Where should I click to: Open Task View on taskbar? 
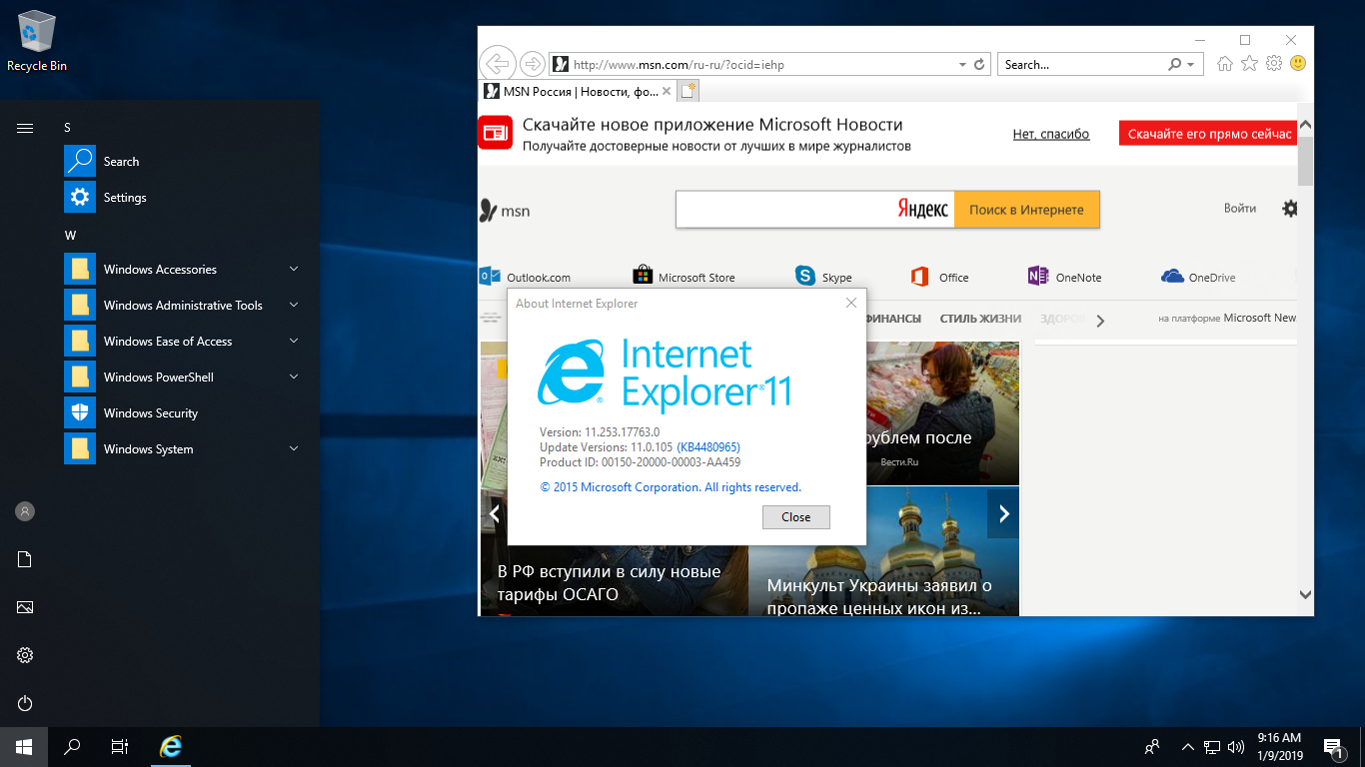tap(120, 746)
